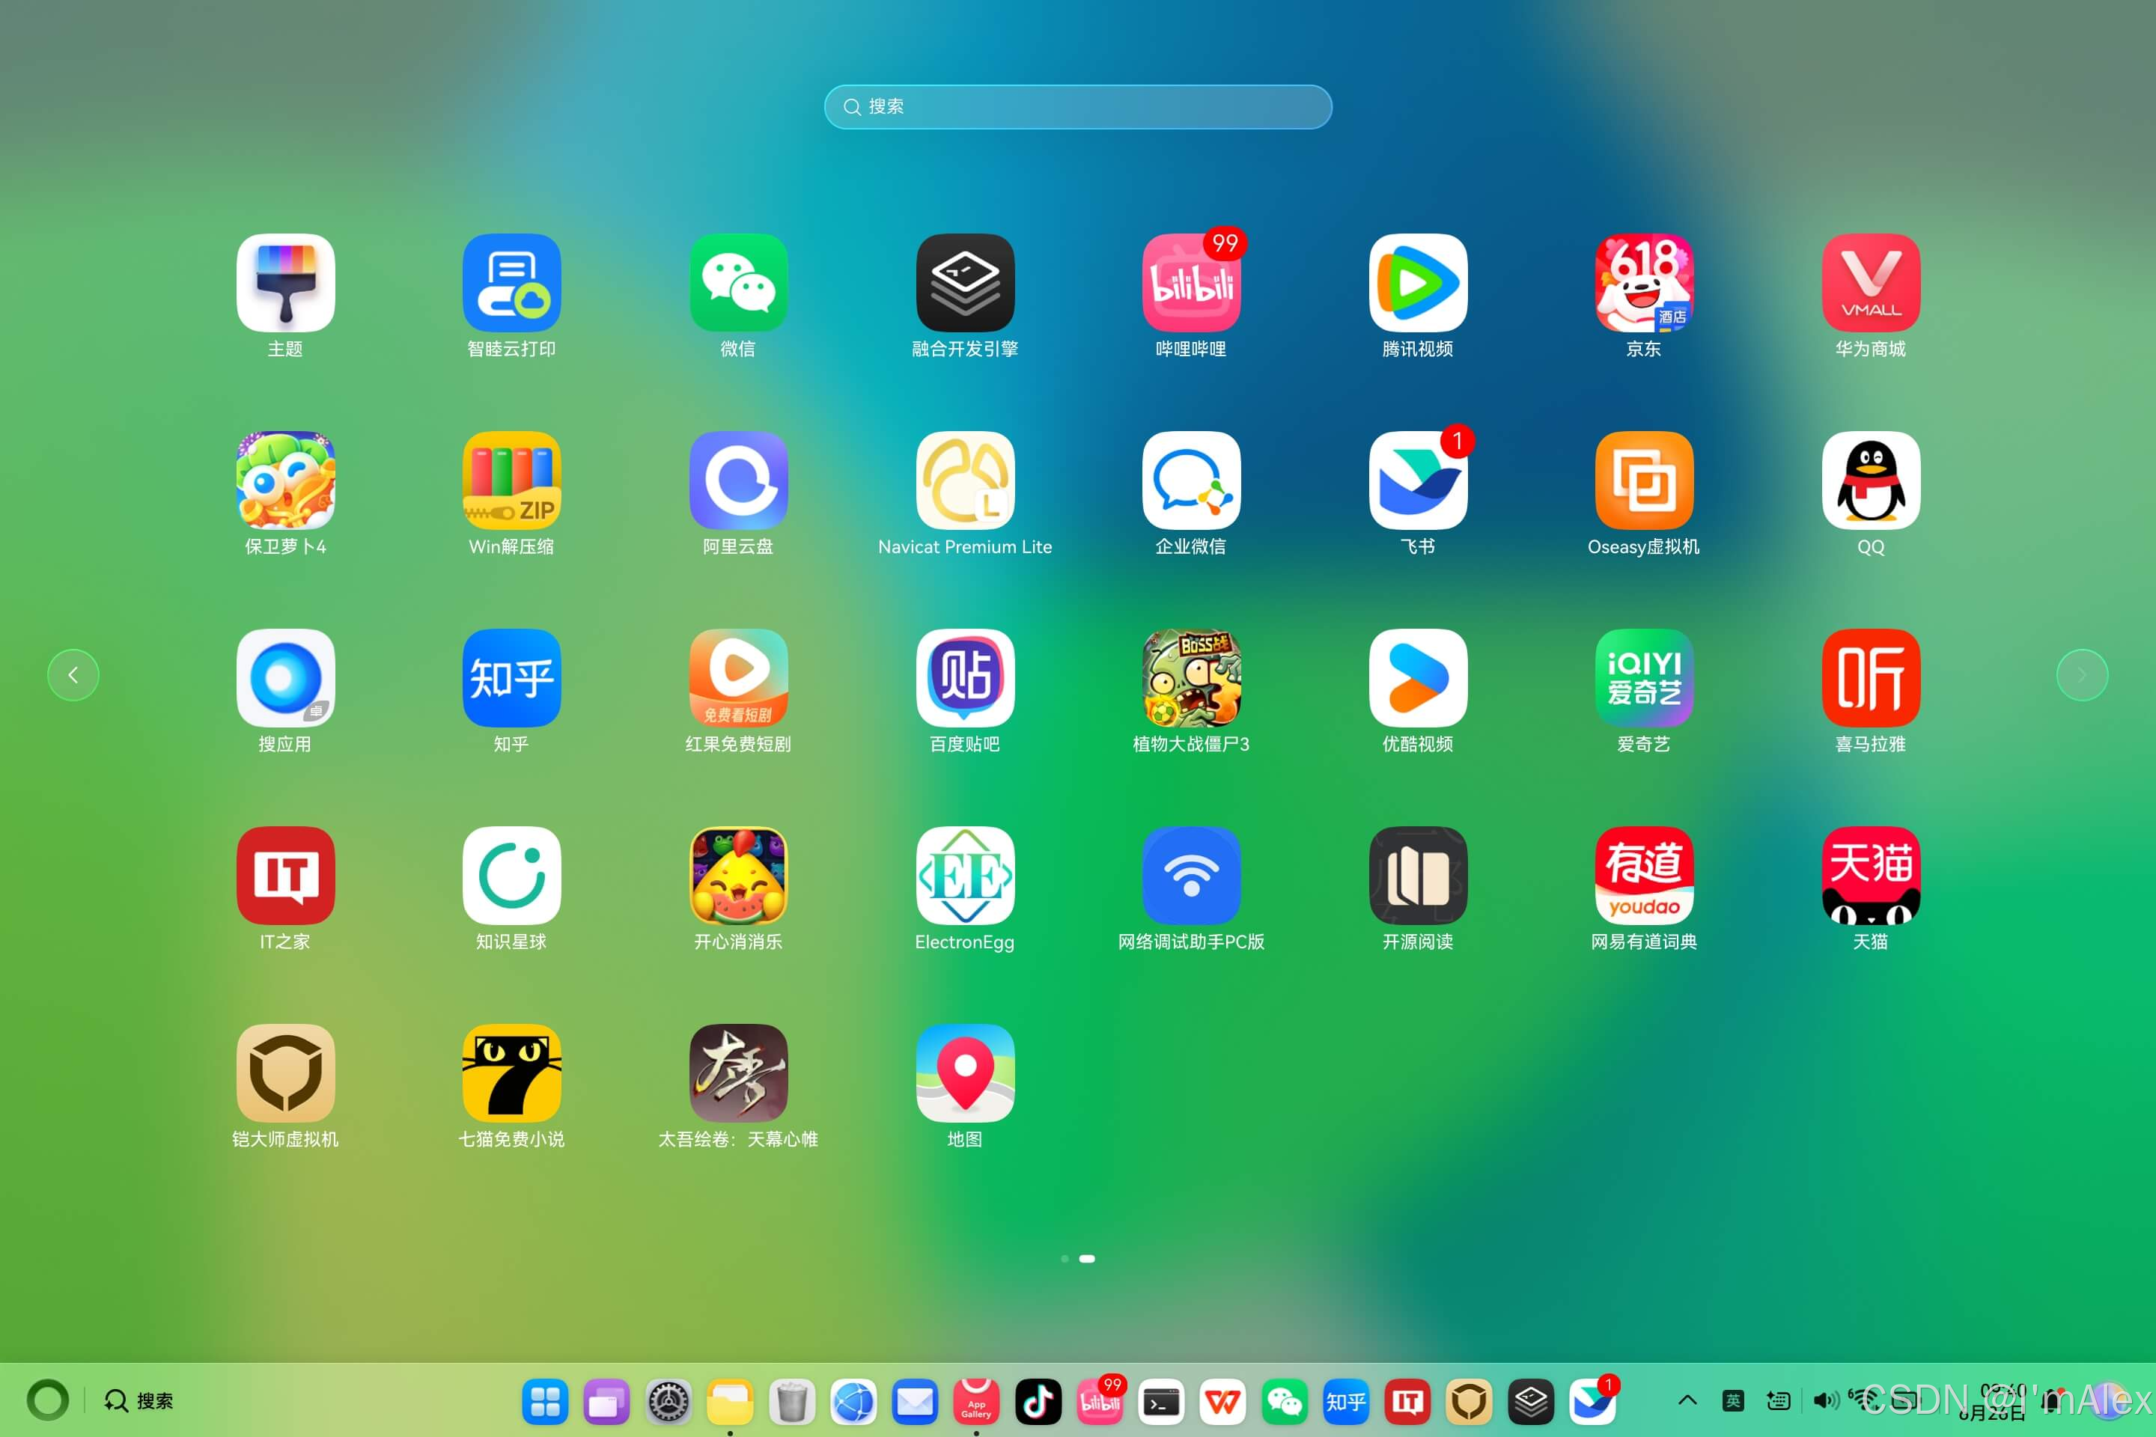
Task: Open 知乎 in the app grid
Action: click(x=511, y=678)
